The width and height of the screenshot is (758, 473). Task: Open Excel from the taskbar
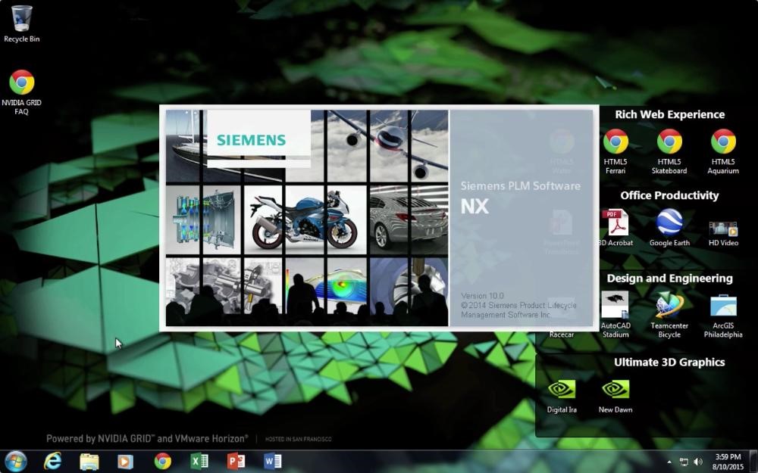[199, 462]
